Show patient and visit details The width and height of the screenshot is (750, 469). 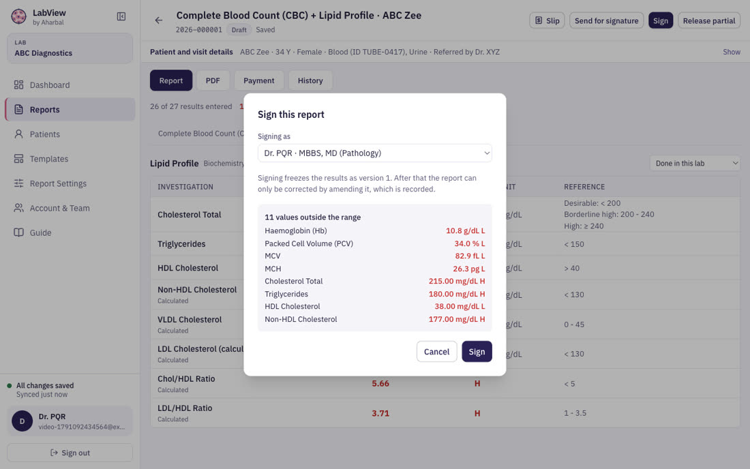[x=731, y=52]
